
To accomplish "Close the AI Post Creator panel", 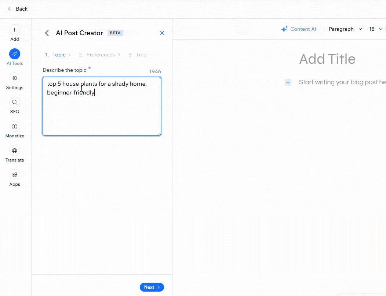I will coord(162,33).
